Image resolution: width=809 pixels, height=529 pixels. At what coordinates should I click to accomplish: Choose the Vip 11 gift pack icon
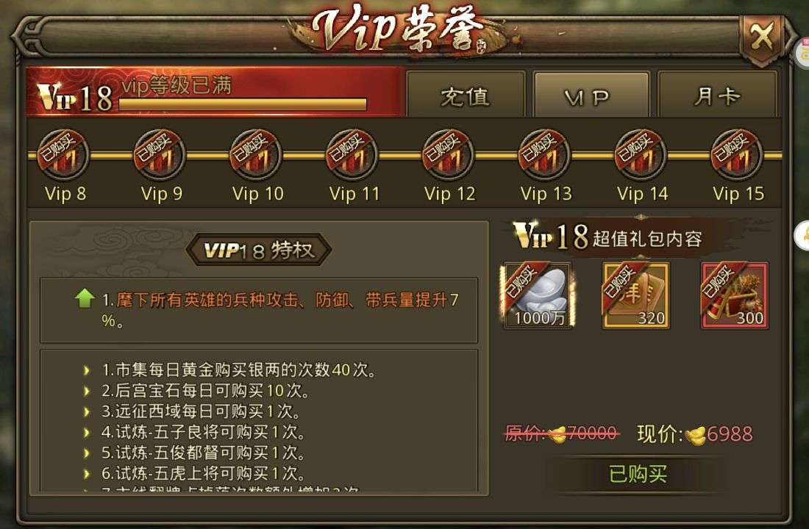(352, 155)
